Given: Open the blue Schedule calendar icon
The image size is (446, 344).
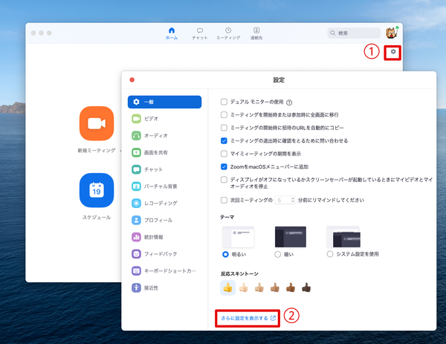Looking at the screenshot, I should tap(96, 190).
